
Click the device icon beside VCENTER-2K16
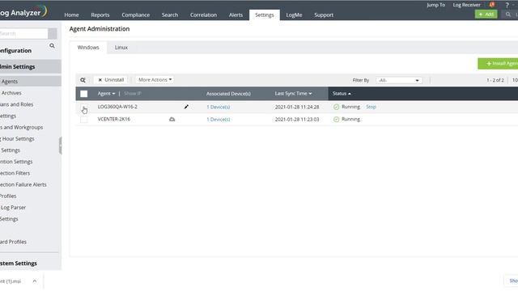(172, 119)
